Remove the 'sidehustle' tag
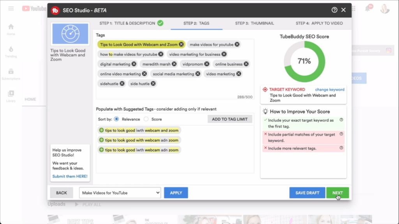 122,84
